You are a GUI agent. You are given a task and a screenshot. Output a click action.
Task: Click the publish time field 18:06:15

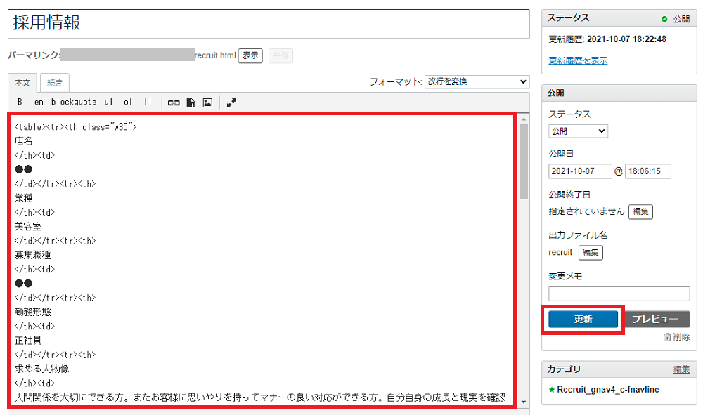(648, 171)
